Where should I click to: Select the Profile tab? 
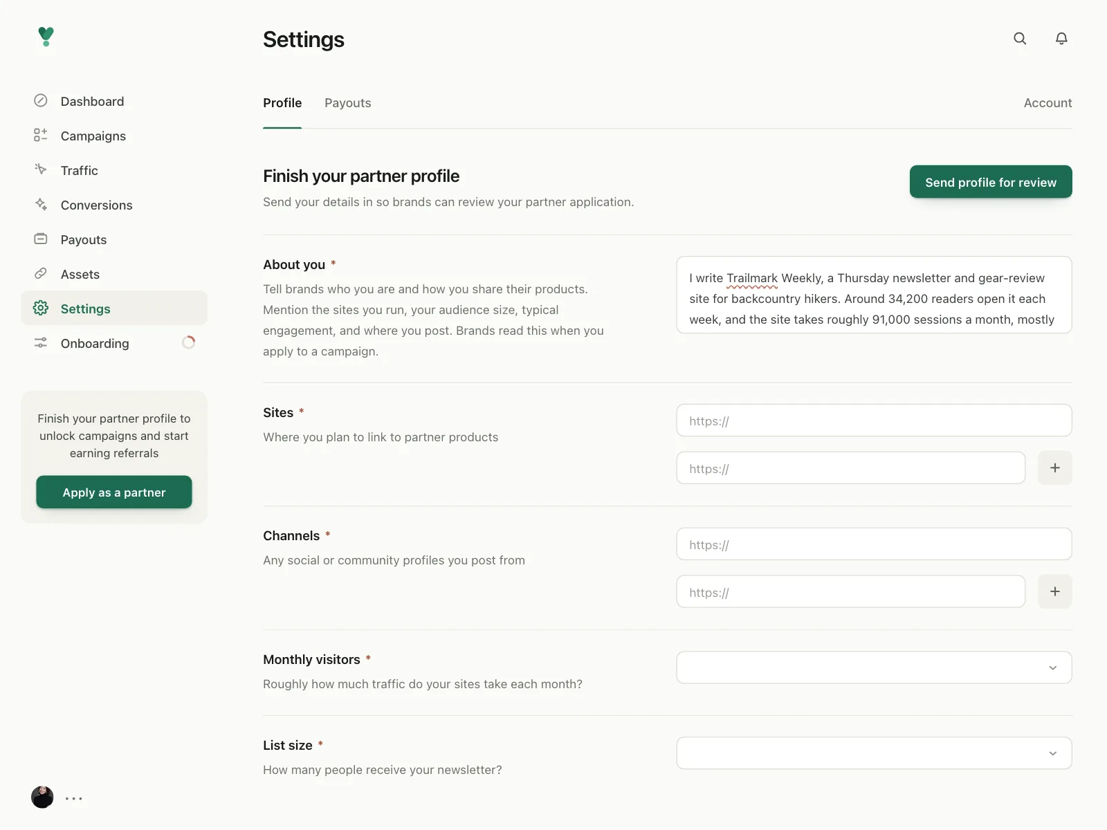(x=282, y=103)
